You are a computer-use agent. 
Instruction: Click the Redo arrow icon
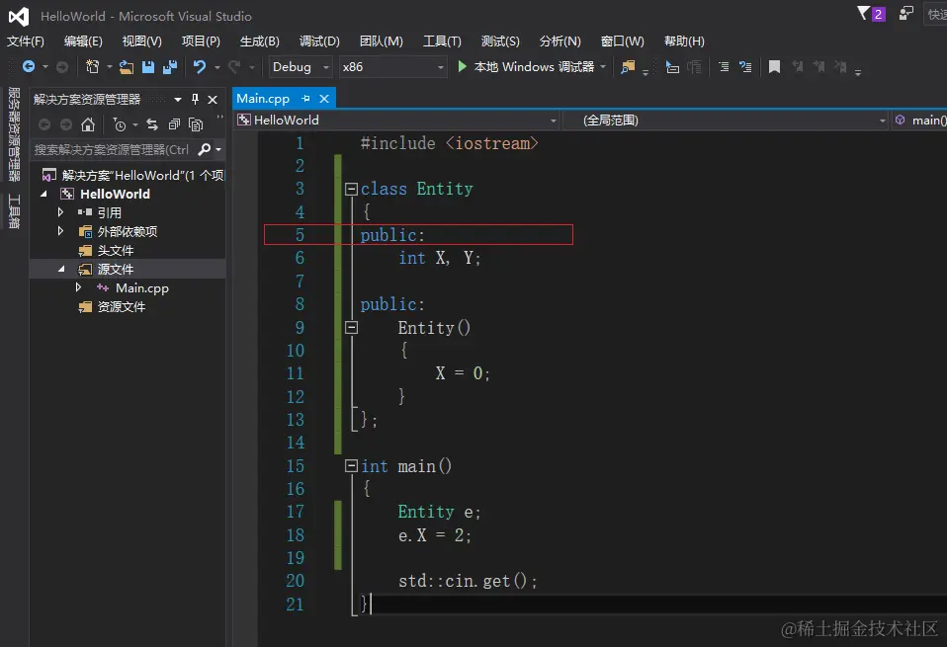click(x=234, y=67)
